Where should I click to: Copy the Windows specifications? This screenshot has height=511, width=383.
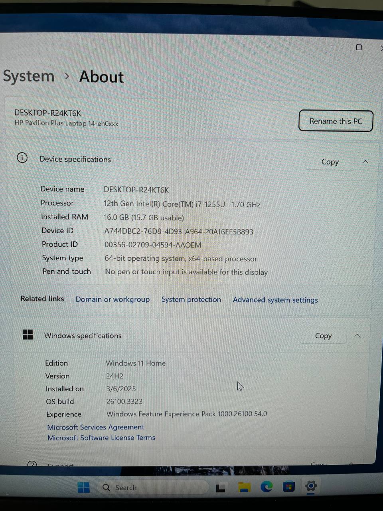pos(323,336)
